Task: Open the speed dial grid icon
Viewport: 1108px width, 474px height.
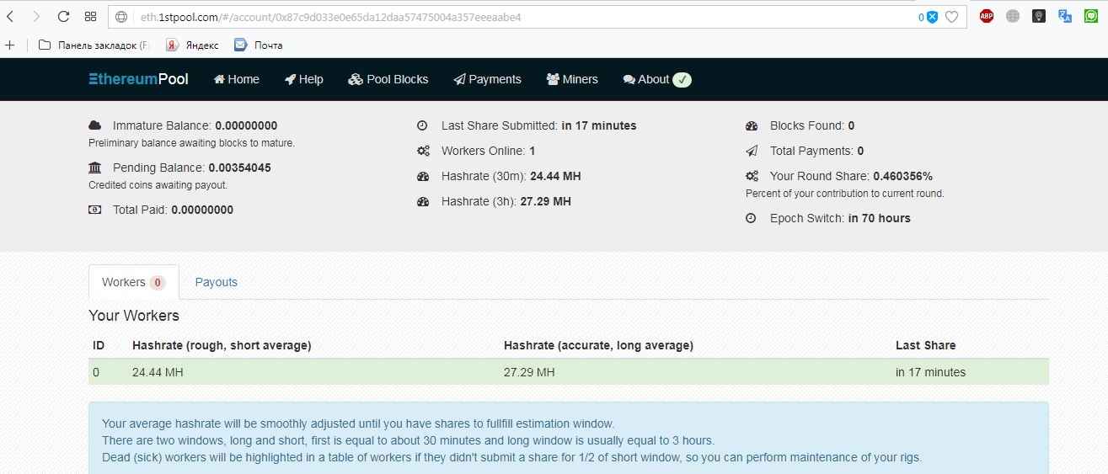Action: point(90,16)
